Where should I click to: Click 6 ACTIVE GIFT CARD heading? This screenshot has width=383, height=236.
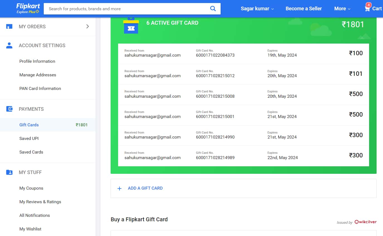[172, 23]
